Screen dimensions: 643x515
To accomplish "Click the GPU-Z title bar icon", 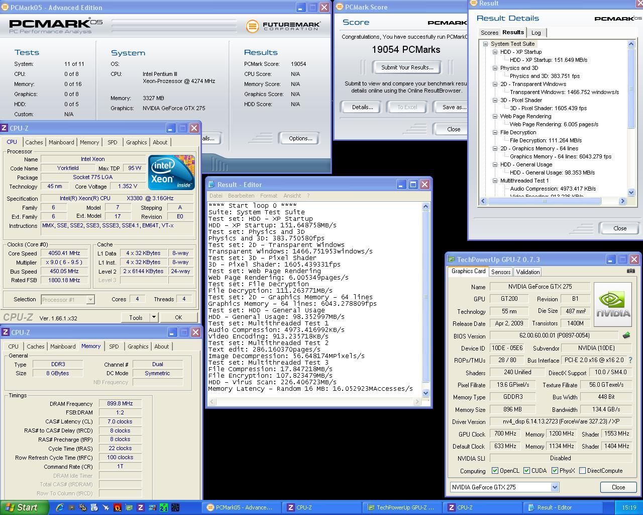I will 451,260.
